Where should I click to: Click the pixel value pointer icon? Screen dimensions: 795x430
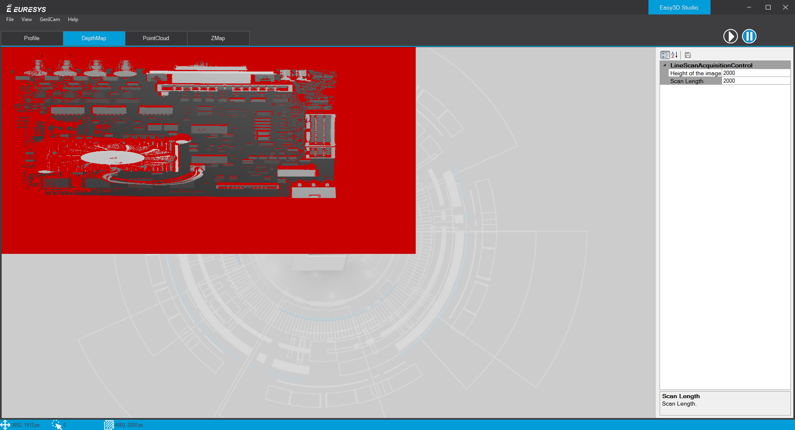click(x=57, y=425)
